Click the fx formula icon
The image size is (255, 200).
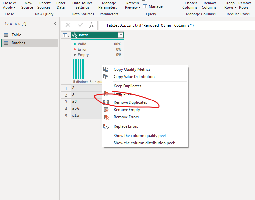[92, 25]
